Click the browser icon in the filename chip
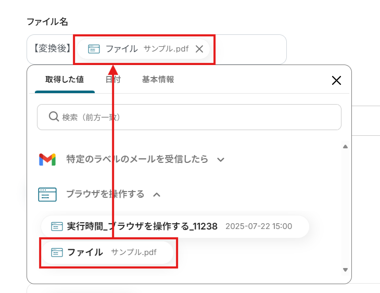Image resolution: width=380 pixels, height=293 pixels. click(x=94, y=49)
